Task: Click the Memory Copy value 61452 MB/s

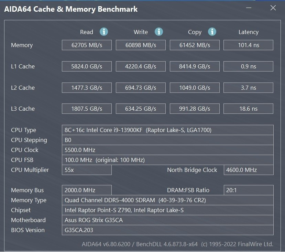Action: pyautogui.click(x=195, y=45)
